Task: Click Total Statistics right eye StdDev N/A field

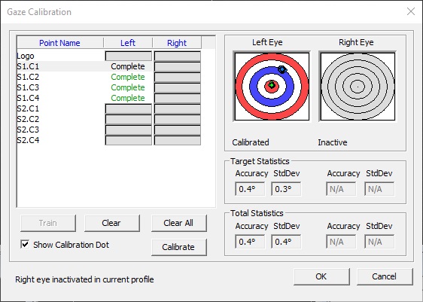Action: pos(379,242)
